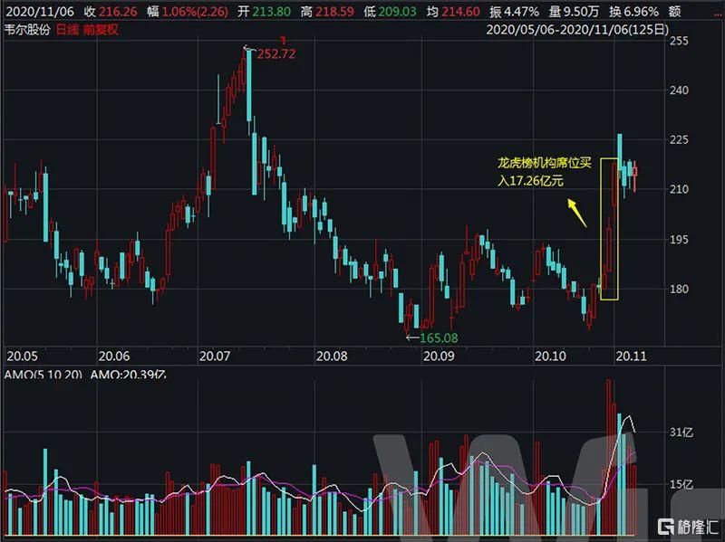Click the 240 price axis label
The image size is (725, 542).
[679, 90]
